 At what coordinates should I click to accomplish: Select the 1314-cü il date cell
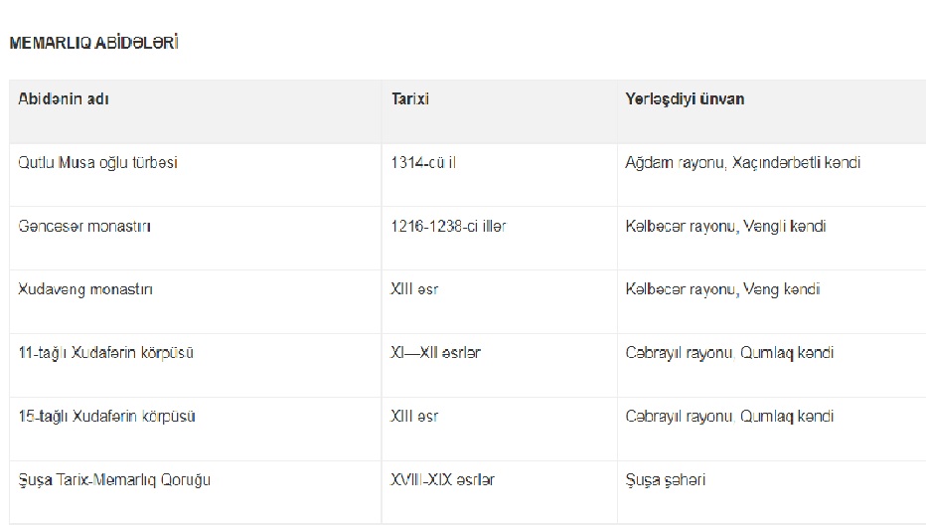[423, 162]
